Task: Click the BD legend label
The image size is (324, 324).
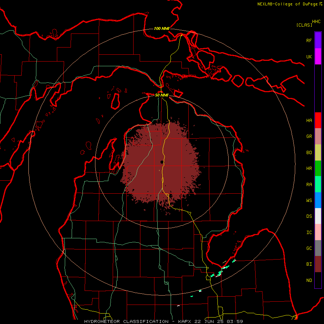Action: click(309, 153)
